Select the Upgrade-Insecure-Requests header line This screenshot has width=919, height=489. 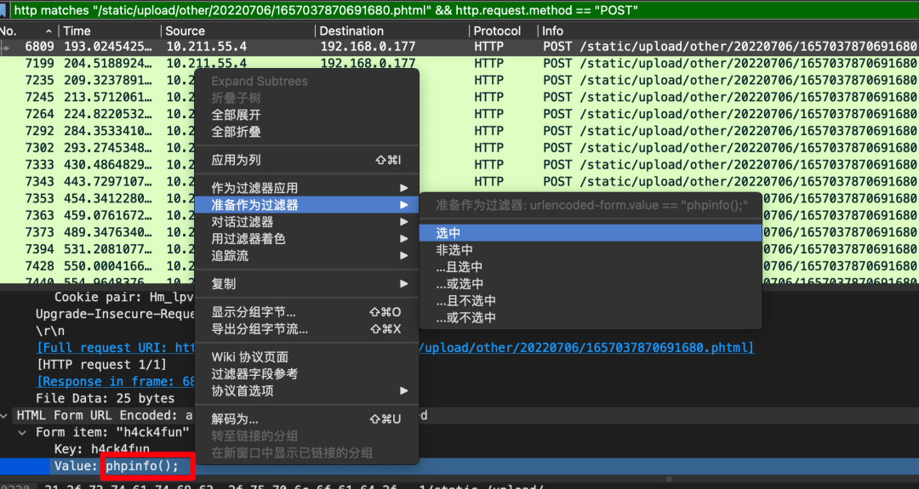[115, 314]
